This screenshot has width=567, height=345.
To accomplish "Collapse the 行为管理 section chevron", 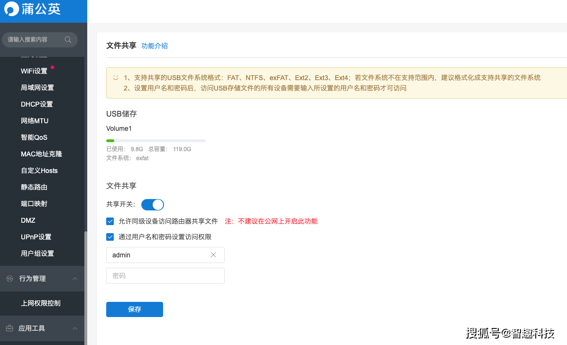I will pos(74,279).
